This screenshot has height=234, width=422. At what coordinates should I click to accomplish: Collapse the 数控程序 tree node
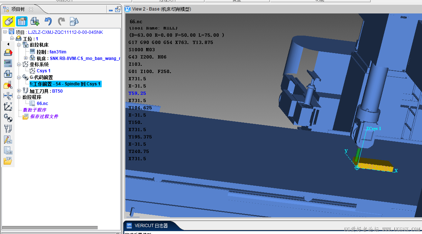(19, 97)
